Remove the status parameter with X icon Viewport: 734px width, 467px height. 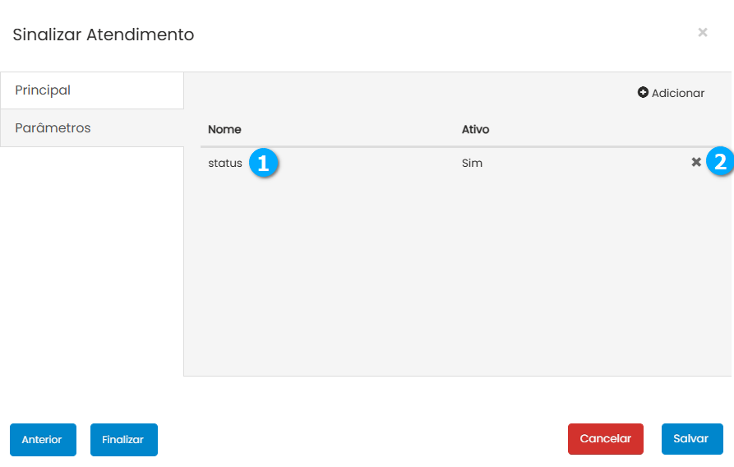(x=696, y=163)
